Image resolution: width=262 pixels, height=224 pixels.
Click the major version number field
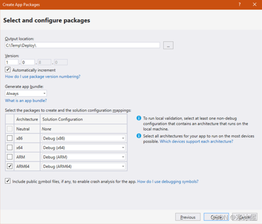tap(11, 63)
